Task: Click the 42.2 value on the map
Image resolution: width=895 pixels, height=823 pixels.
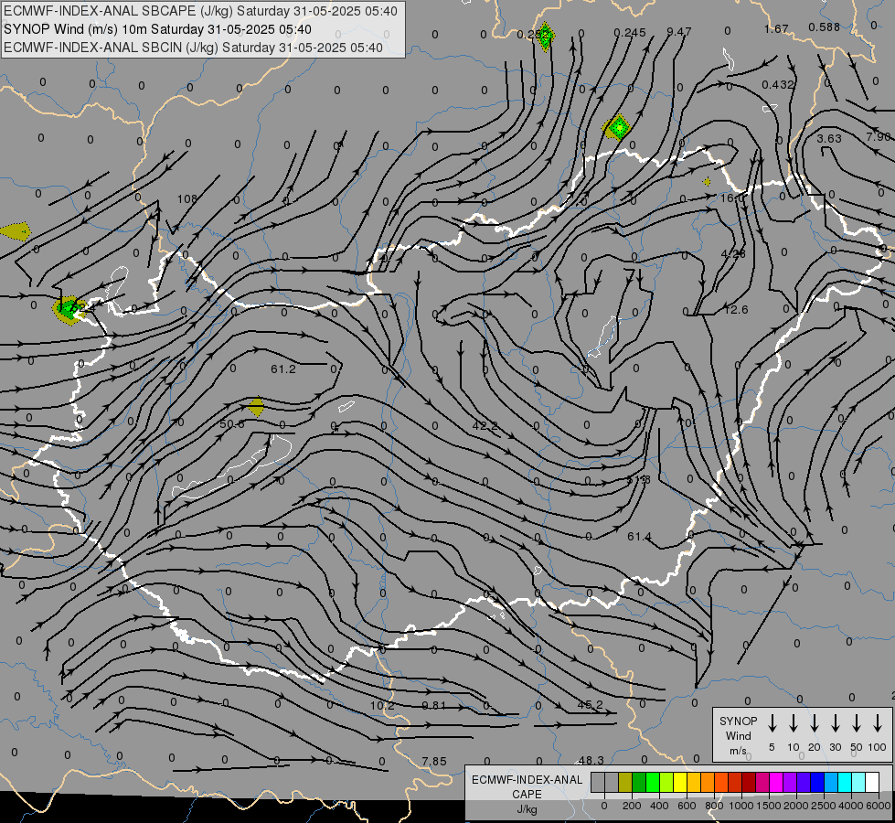Action: click(485, 425)
